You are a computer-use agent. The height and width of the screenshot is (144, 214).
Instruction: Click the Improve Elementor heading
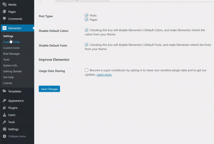click(x=54, y=60)
